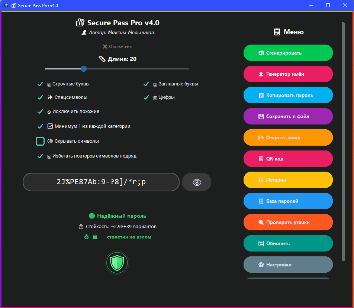Screen dimensions: 354x308
Task: Open История from the menu
Action: [288, 180]
